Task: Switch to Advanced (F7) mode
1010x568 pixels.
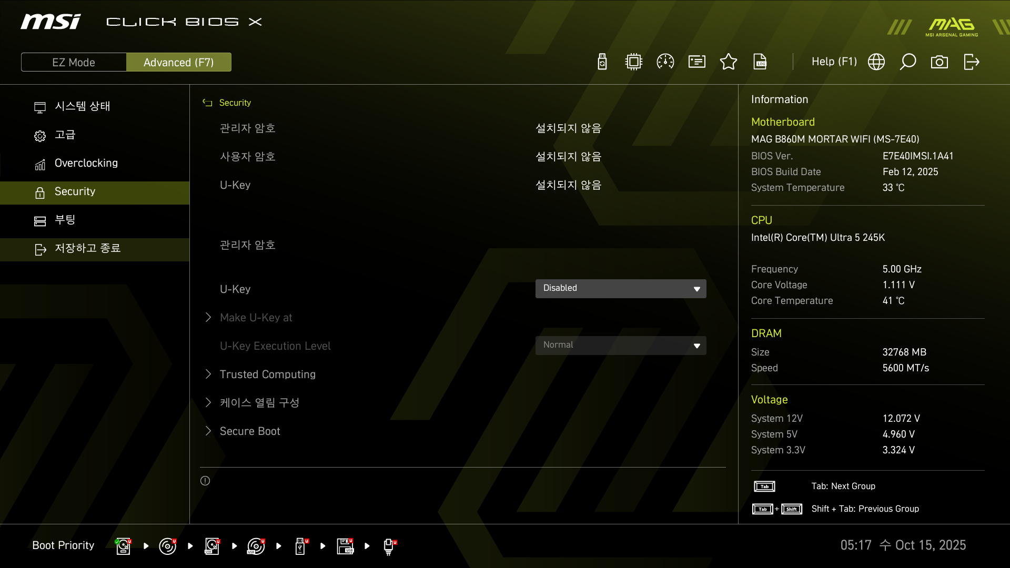Action: (x=178, y=62)
